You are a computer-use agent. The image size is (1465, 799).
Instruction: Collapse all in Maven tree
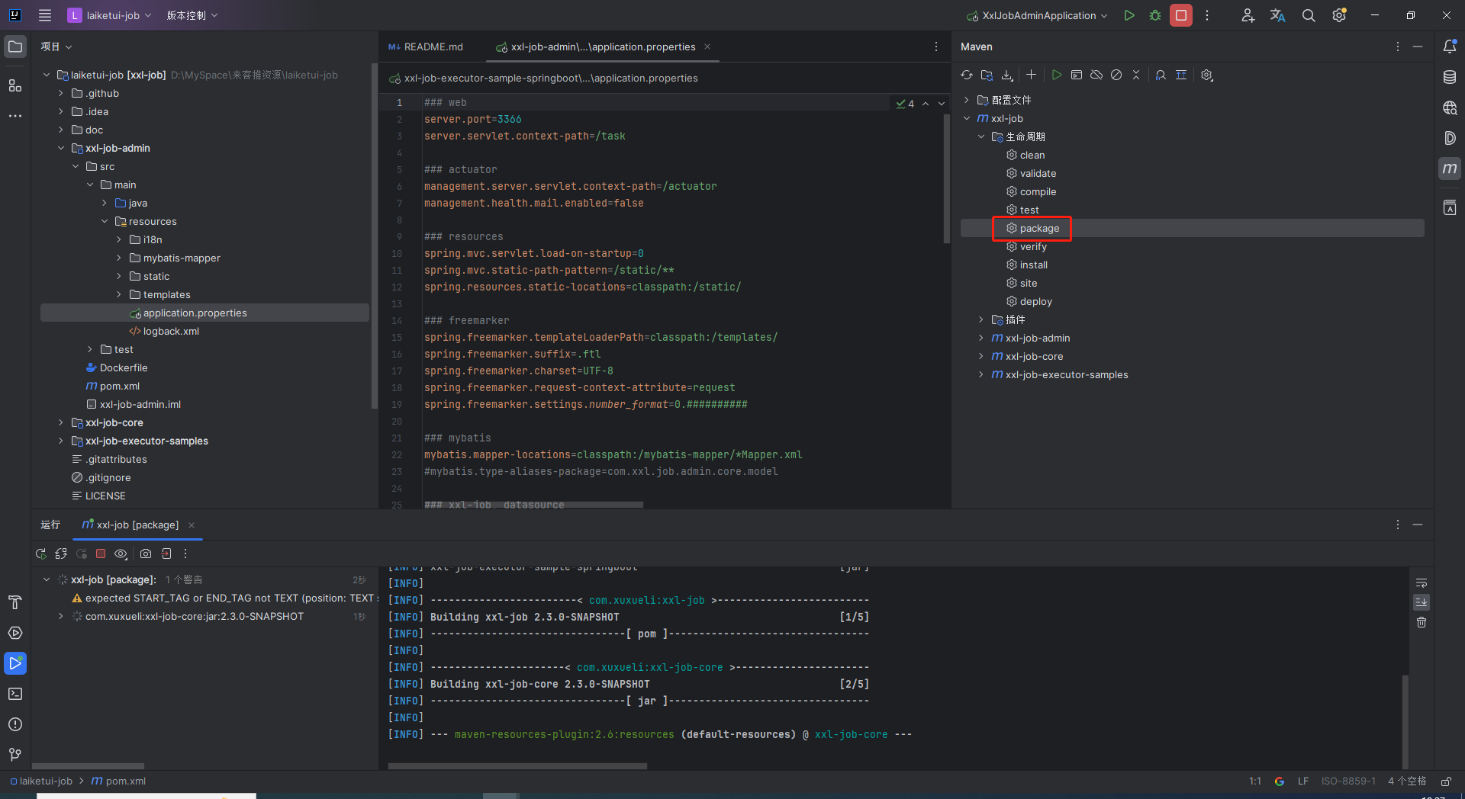(1136, 75)
